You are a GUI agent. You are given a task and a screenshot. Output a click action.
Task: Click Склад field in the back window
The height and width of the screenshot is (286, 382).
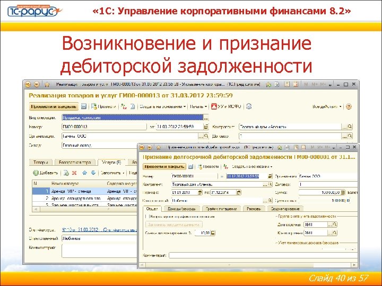99,146
